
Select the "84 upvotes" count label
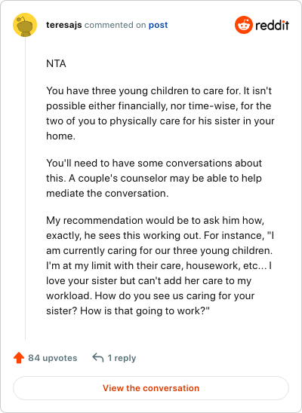point(53,358)
